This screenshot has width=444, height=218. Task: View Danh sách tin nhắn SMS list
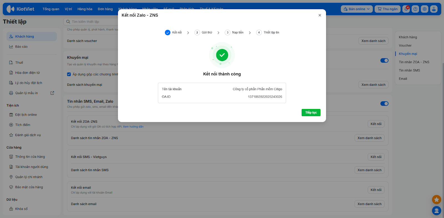pos(369,170)
